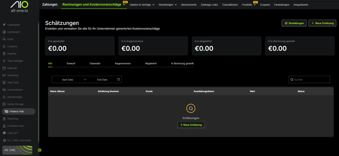Switch to the Abgelehnt tab
Image resolution: width=339 pixels, height=156 pixels.
[151, 64]
